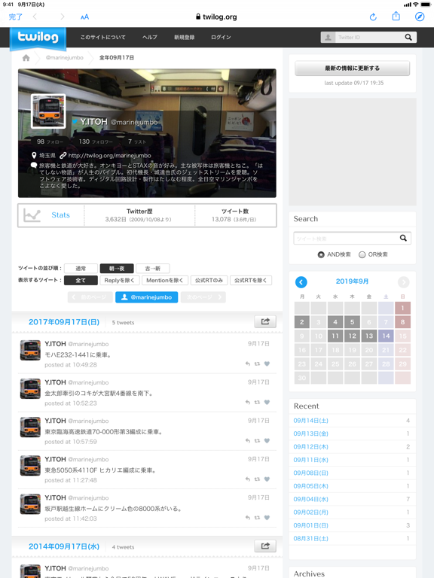Open recent entry 09月04日(水)

[310, 499]
